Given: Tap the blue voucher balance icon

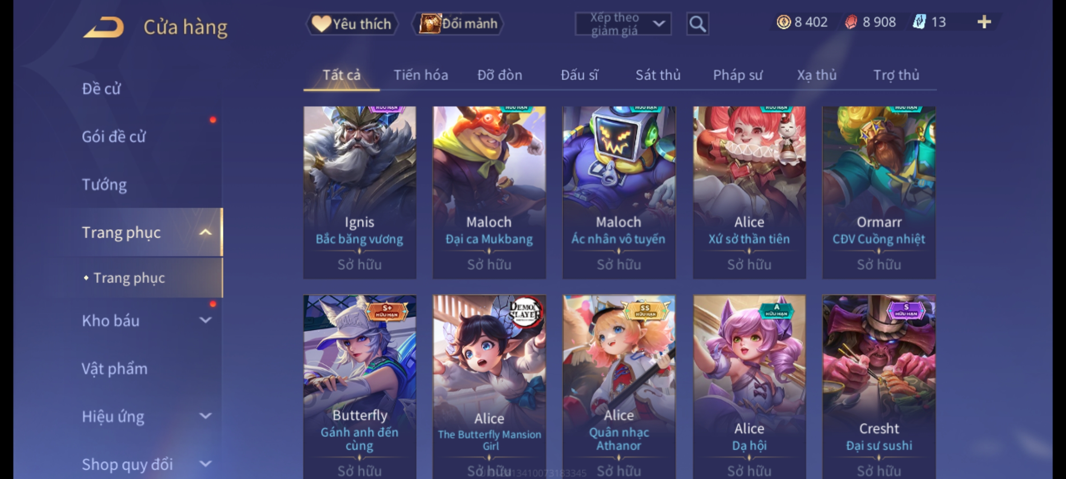Looking at the screenshot, I should pyautogui.click(x=919, y=22).
